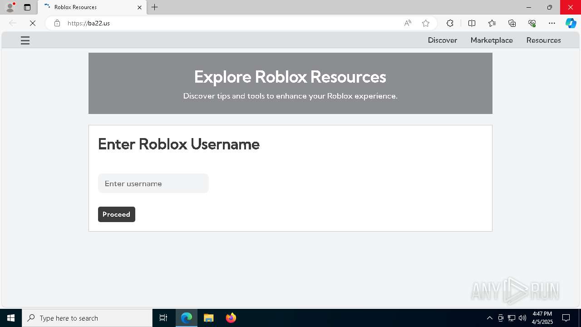Open the Windows Start menu
This screenshot has height=327, width=581.
[11, 318]
